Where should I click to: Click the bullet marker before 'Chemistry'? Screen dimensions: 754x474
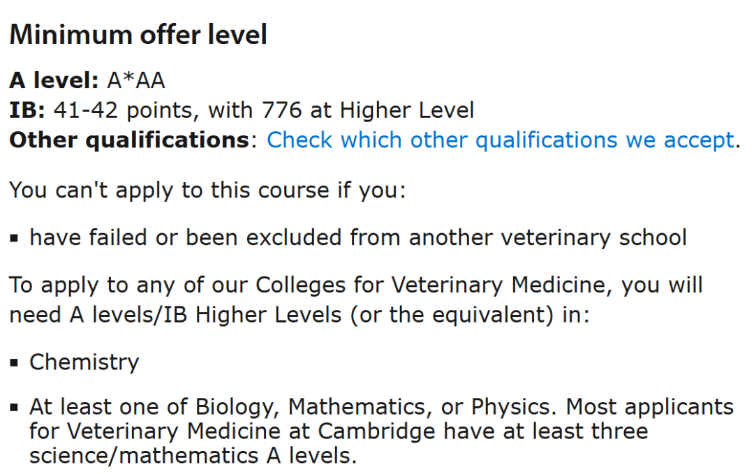(14, 364)
